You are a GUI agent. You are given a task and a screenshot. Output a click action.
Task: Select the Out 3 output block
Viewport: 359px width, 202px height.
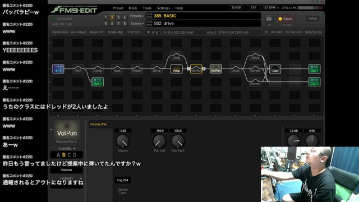point(314,82)
